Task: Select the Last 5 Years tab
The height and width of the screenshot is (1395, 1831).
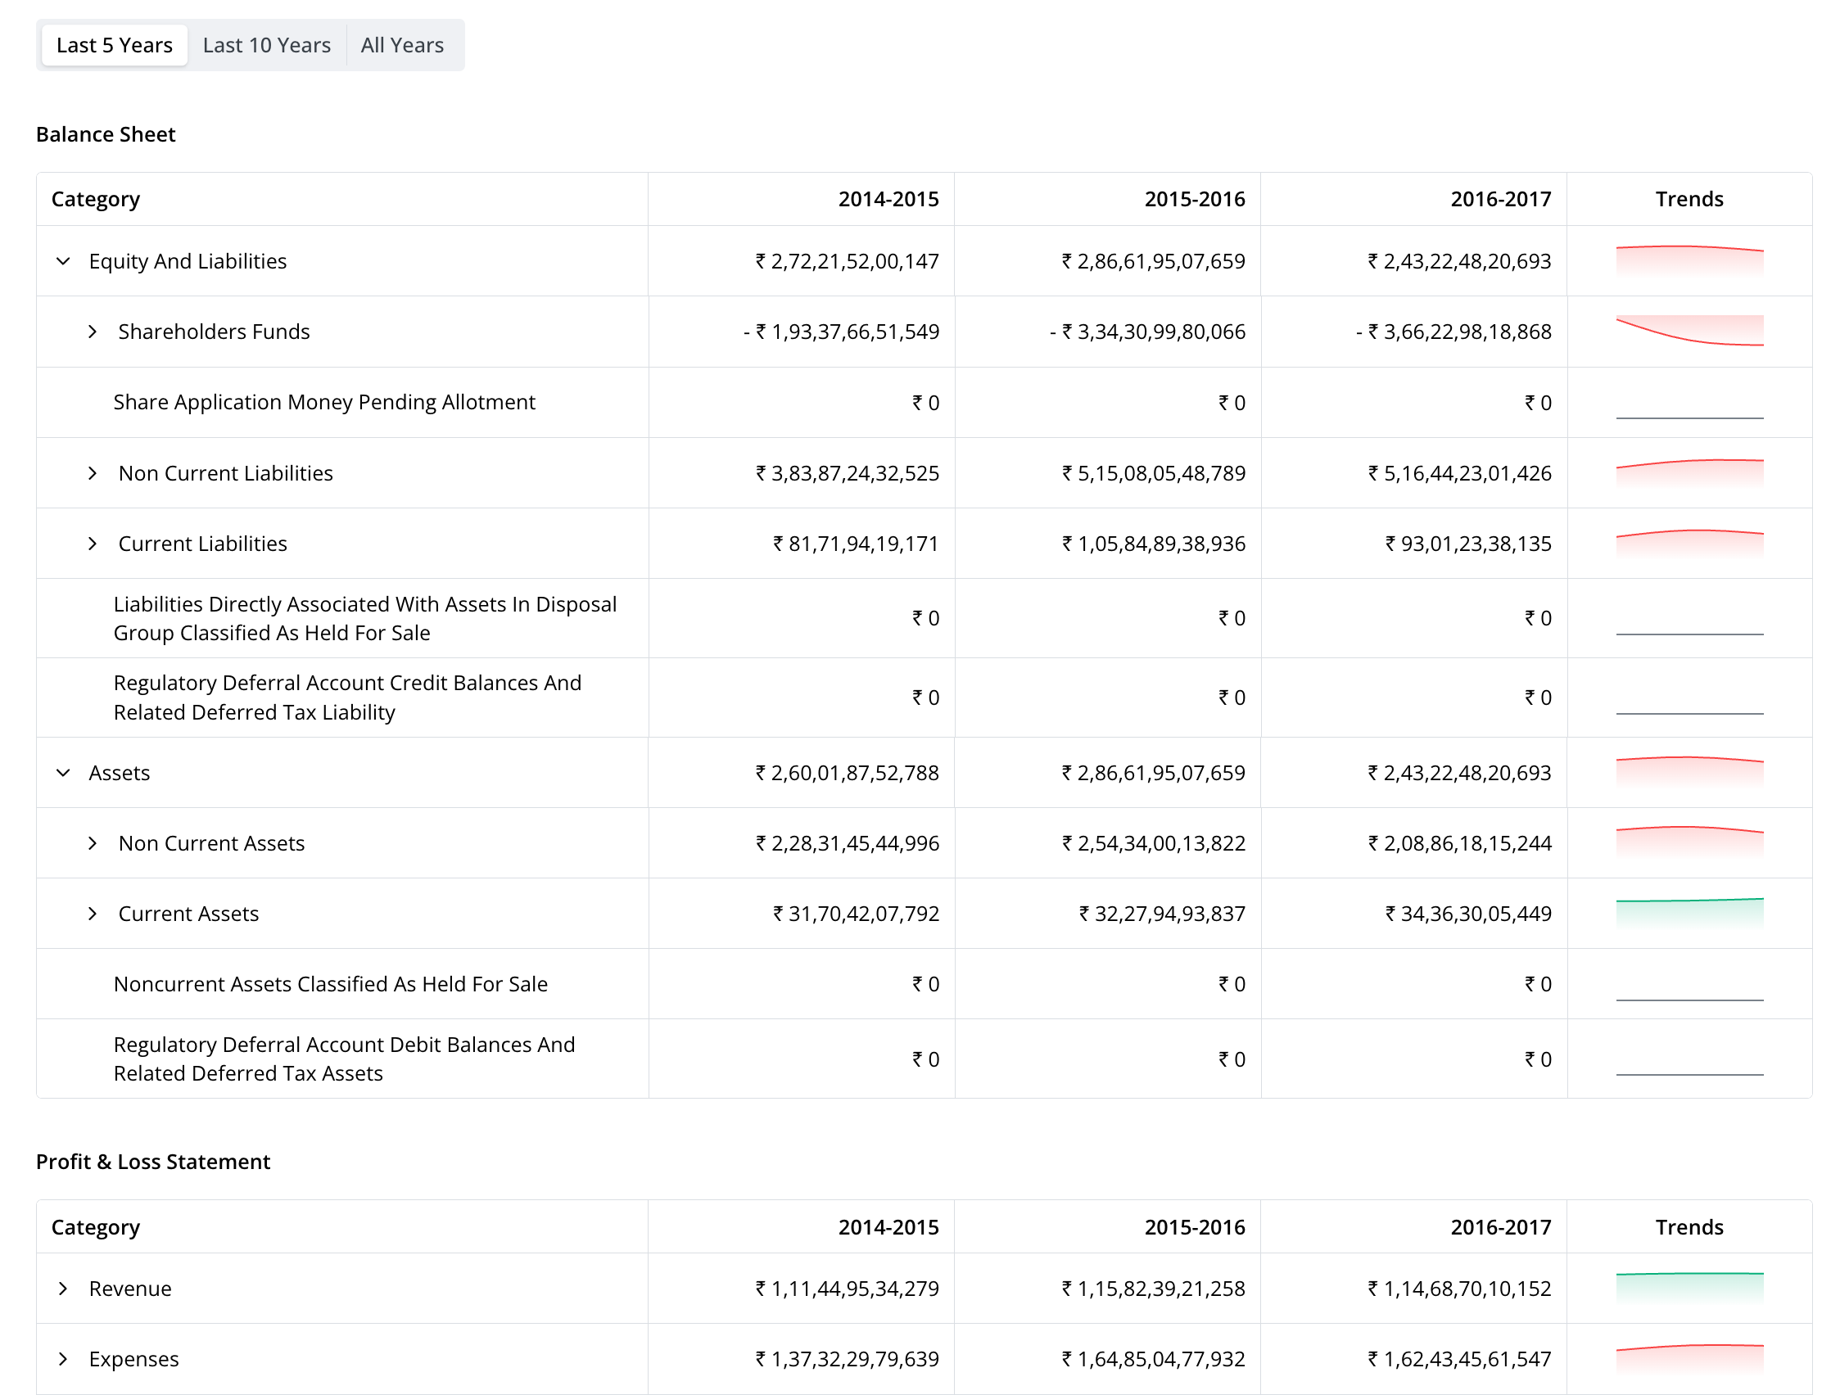Action: click(115, 45)
